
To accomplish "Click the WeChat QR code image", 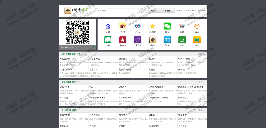I will click(x=77, y=32).
